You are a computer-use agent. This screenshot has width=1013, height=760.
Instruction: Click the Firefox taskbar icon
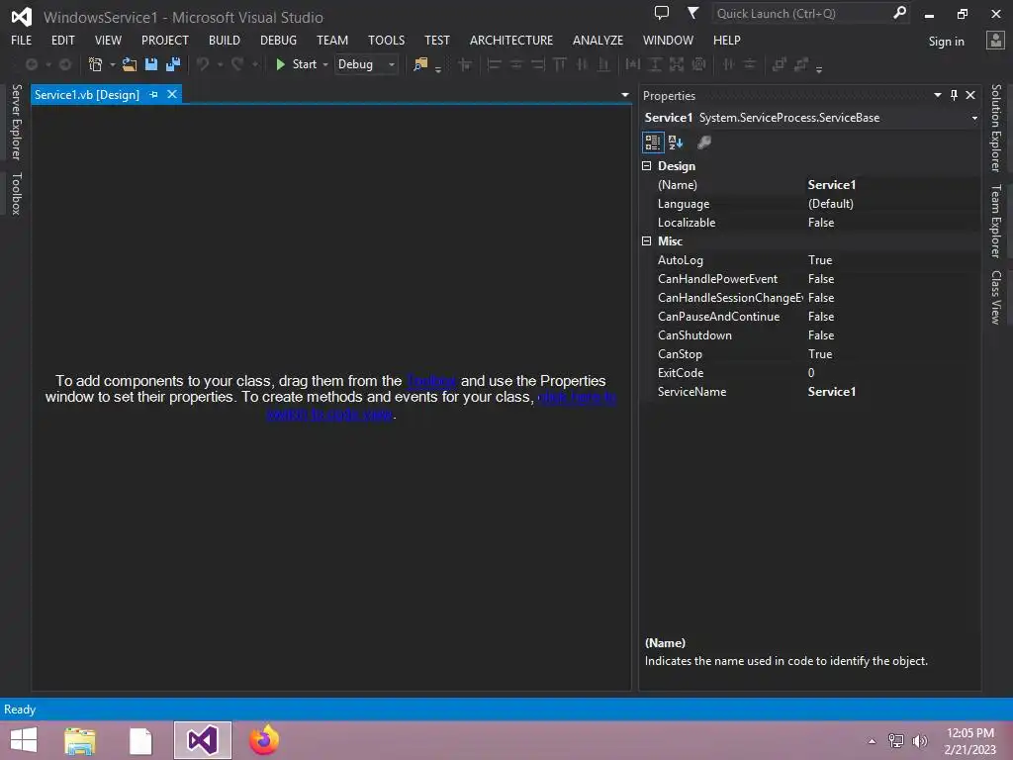tap(263, 740)
